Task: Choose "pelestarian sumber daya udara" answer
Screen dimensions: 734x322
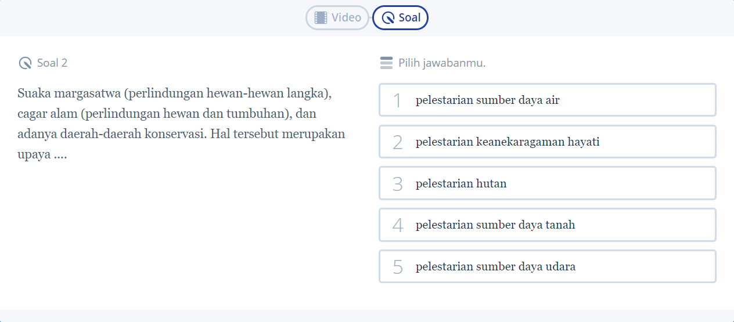Action: coord(547,266)
